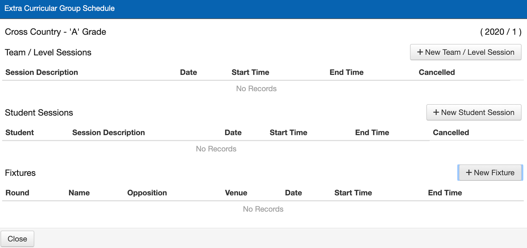Click the Date header in Fixtures table
The width and height of the screenshot is (527, 248).
click(x=293, y=193)
